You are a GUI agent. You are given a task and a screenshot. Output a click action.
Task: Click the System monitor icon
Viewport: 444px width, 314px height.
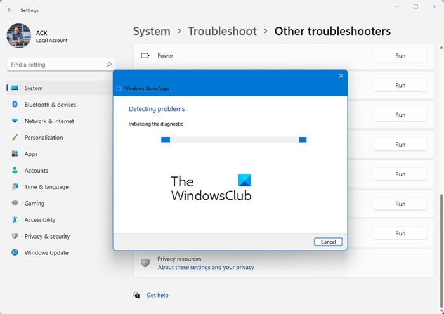(15, 88)
